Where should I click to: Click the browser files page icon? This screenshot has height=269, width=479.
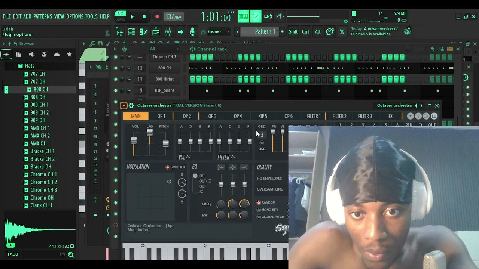click(x=18, y=55)
